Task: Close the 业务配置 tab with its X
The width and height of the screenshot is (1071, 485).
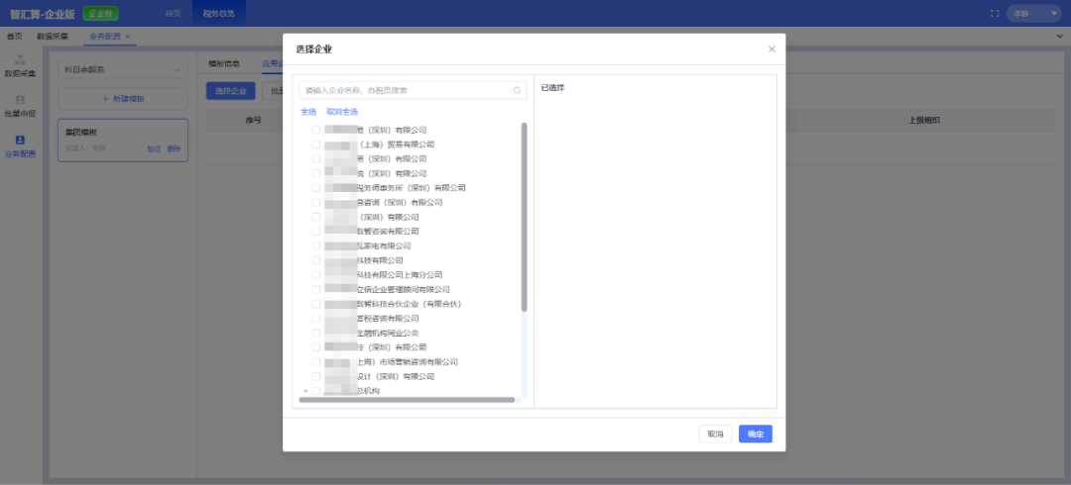Action: tap(128, 37)
